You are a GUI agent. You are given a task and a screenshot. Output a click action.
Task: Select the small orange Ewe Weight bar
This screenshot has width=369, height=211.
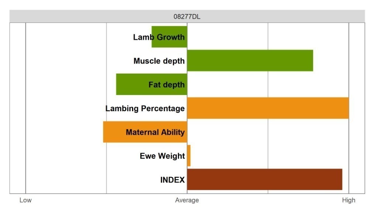(x=189, y=156)
